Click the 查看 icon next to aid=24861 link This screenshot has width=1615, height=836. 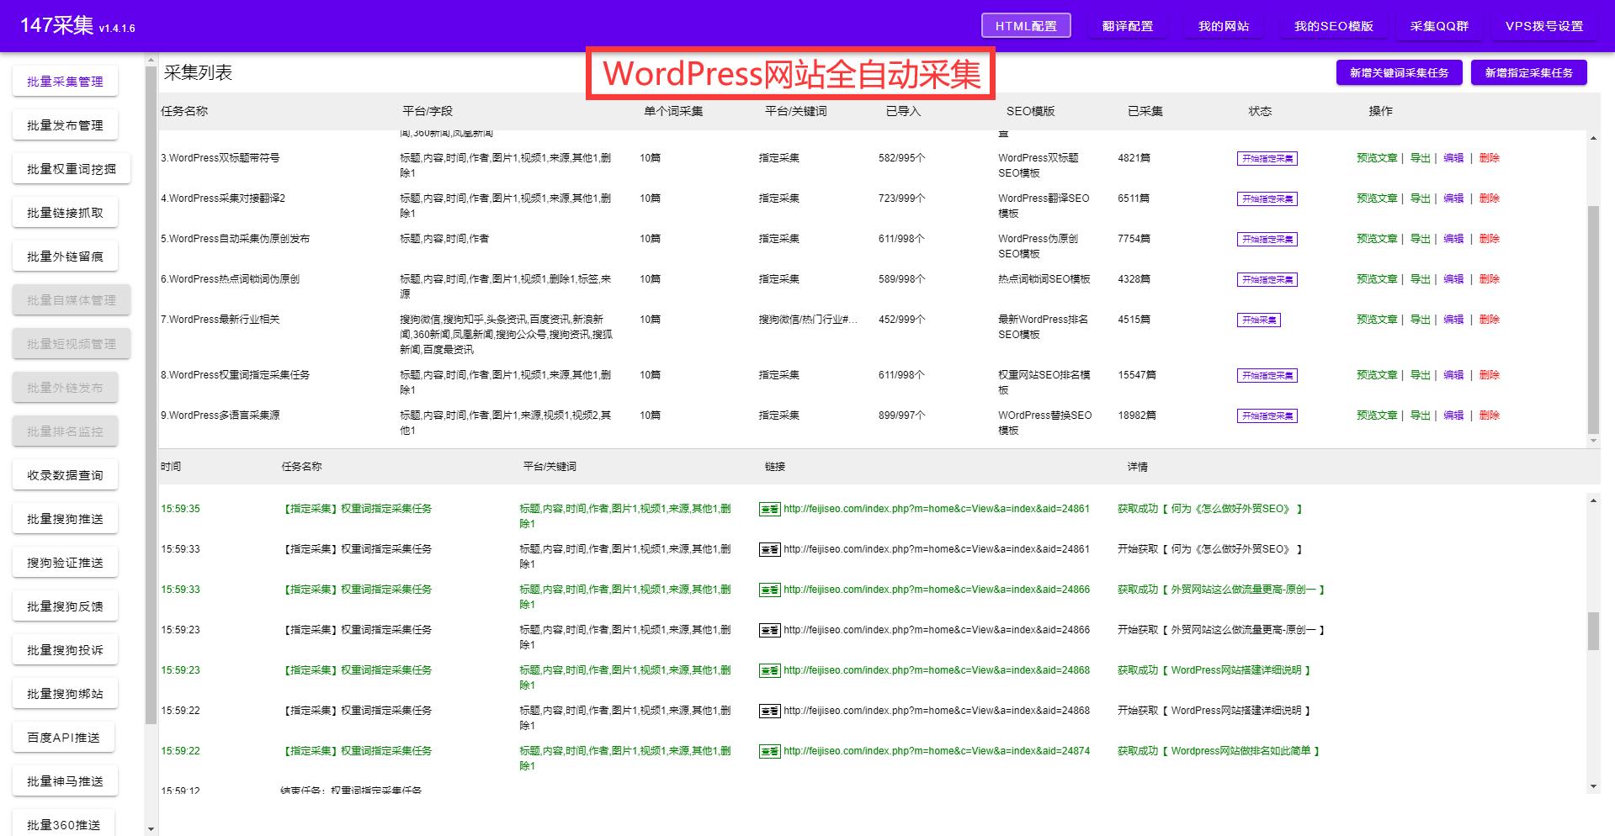click(769, 509)
